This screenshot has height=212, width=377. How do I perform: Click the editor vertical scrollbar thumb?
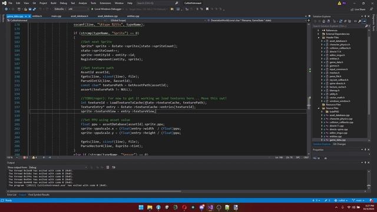[x=309, y=103]
